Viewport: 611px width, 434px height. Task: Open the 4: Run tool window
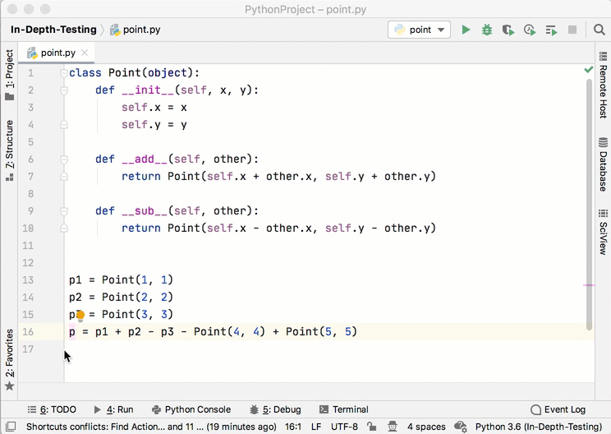pyautogui.click(x=114, y=409)
